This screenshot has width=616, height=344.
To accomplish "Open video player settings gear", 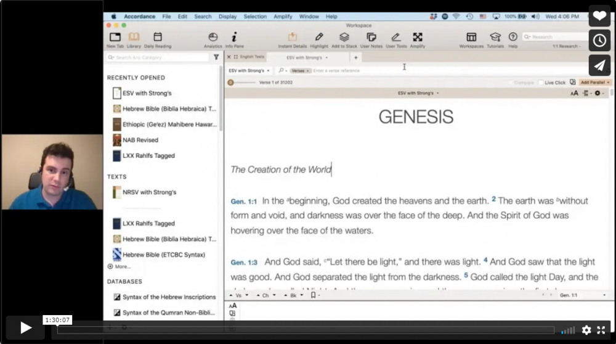I will click(586, 330).
